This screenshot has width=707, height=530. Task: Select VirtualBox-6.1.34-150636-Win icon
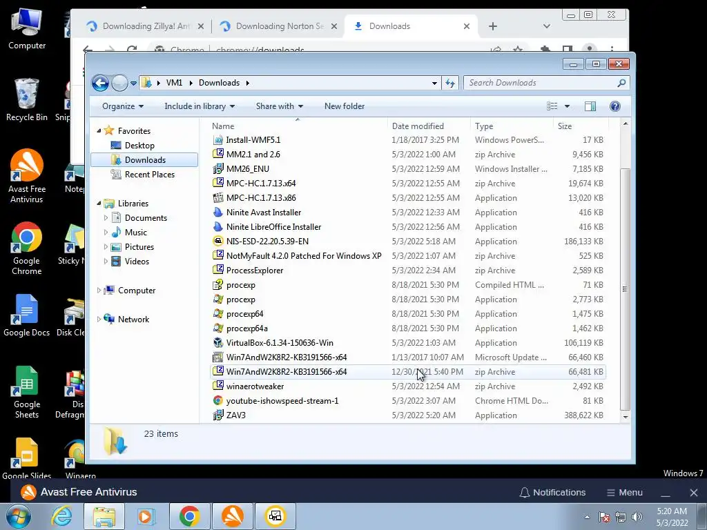(218, 342)
